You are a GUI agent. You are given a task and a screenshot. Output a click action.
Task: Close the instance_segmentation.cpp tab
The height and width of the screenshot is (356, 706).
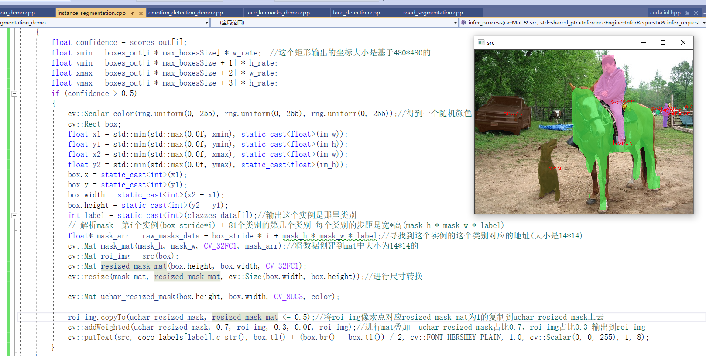[x=141, y=13]
